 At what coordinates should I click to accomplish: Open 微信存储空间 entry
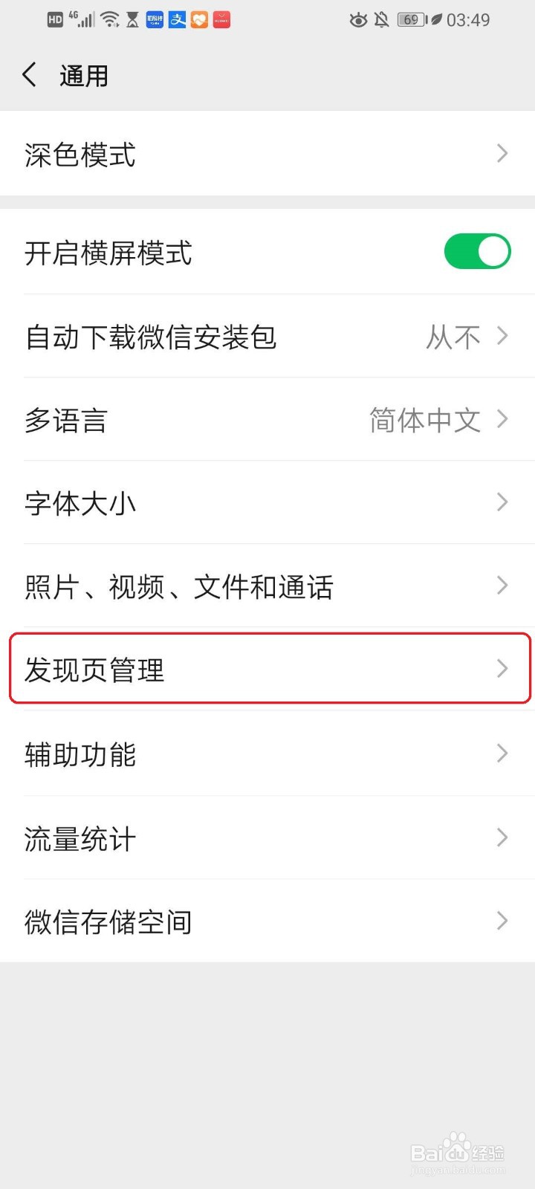click(x=267, y=921)
